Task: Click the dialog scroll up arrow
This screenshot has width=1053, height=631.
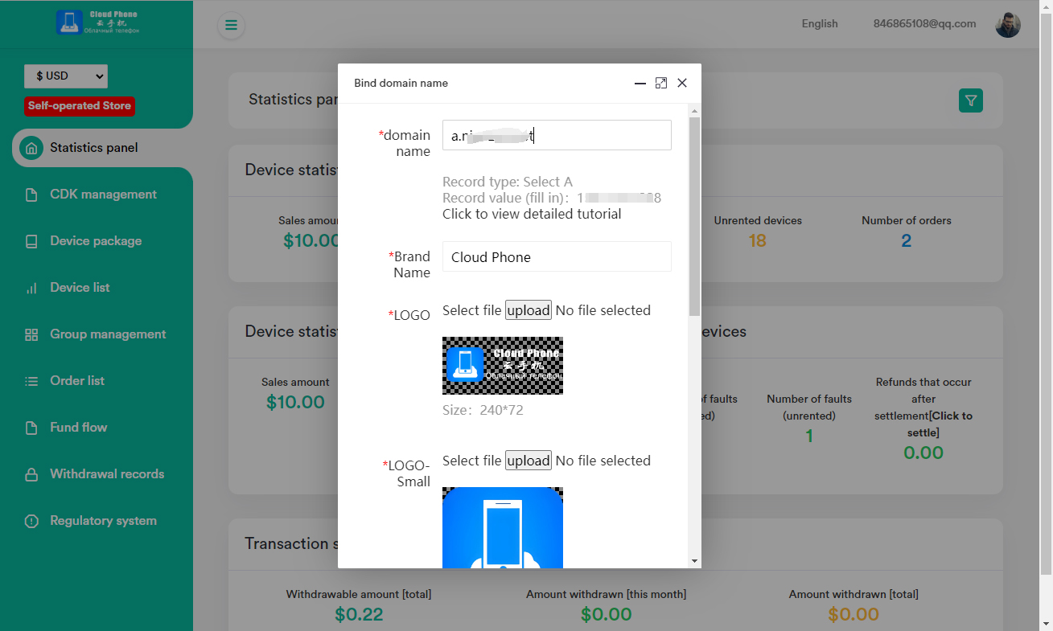Action: [694, 110]
